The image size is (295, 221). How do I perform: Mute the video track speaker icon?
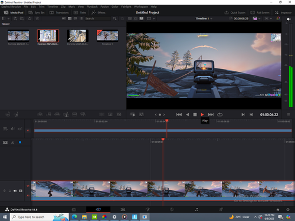[x=15, y=191]
